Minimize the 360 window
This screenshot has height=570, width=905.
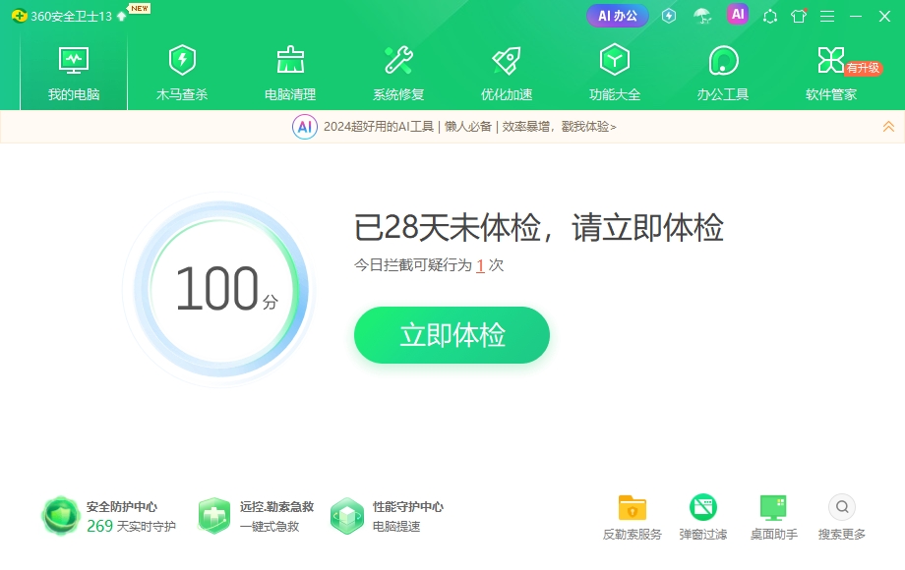tap(856, 16)
